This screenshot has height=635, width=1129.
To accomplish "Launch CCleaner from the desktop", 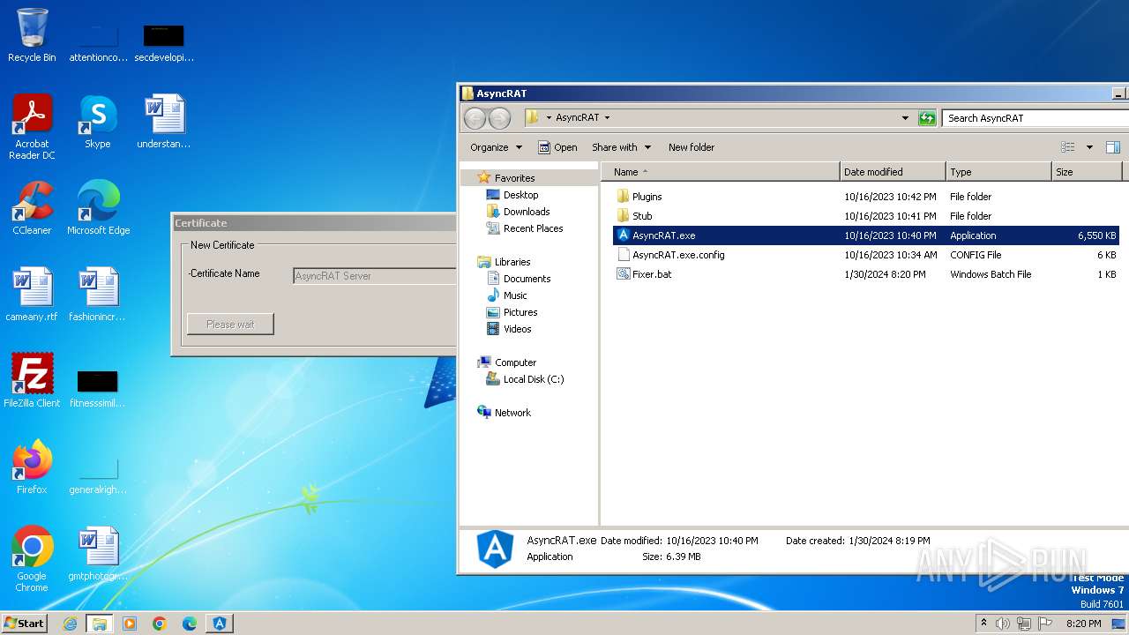I will coord(32,208).
